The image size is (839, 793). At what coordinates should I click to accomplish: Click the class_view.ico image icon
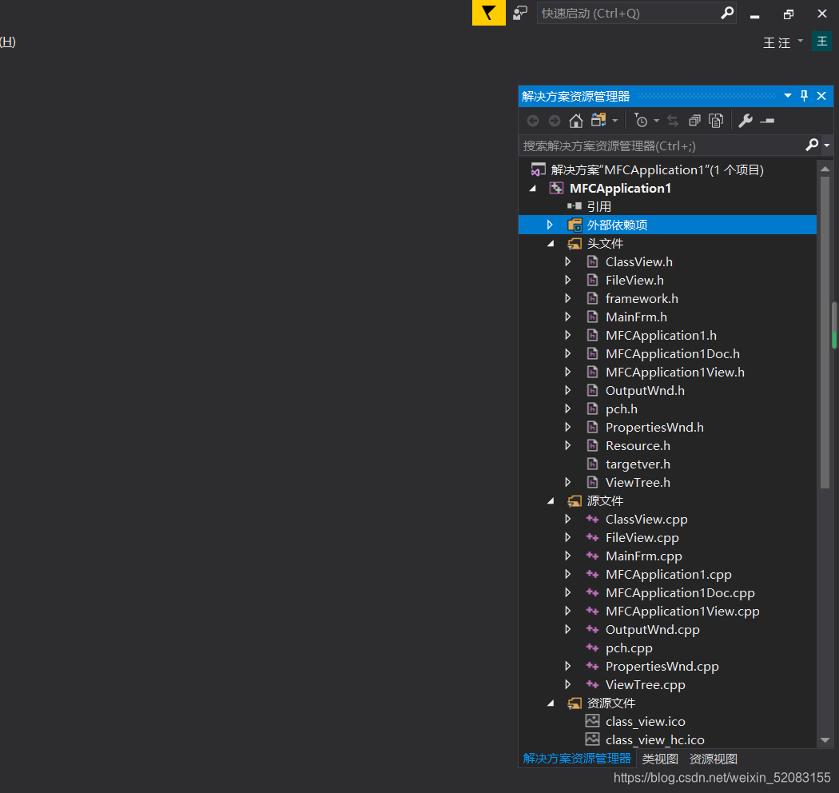592,721
